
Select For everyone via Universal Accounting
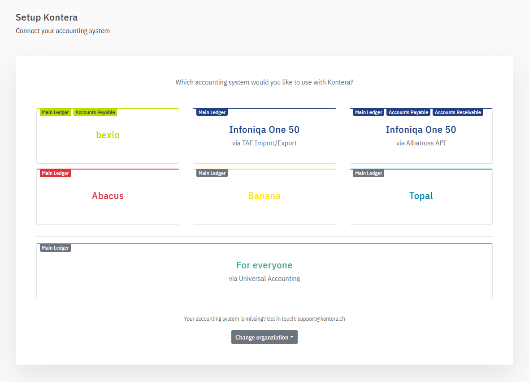pos(264,268)
